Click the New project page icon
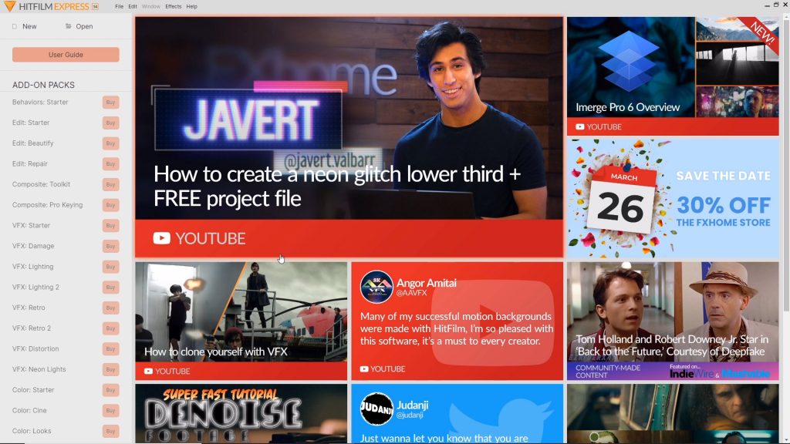The image size is (790, 444). click(x=15, y=26)
